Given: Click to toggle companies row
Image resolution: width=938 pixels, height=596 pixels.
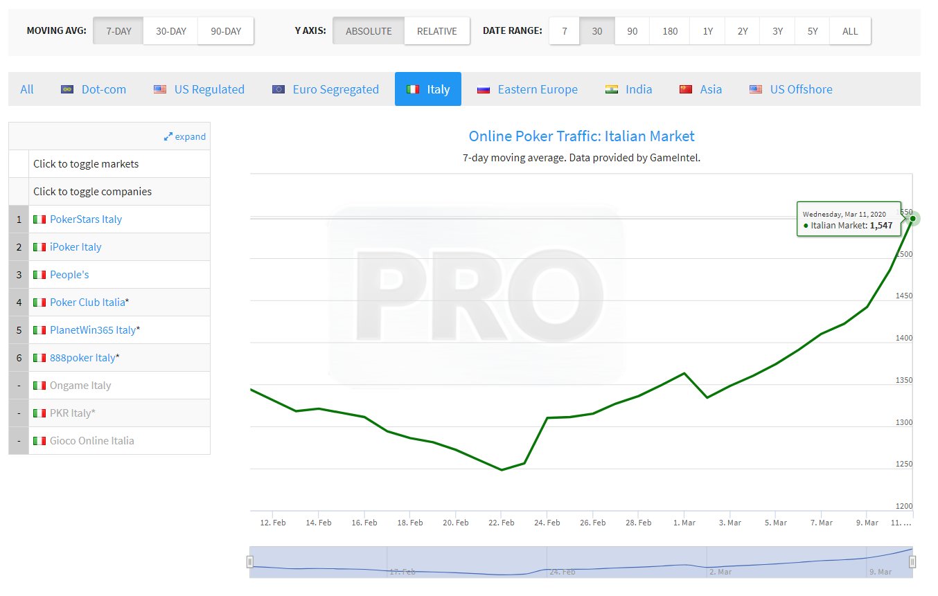Looking at the screenshot, I should coord(92,192).
